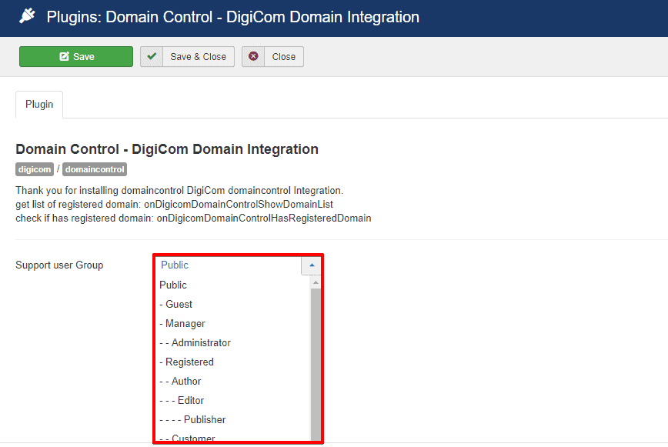This screenshot has height=447, width=668.
Task: Click the domaincontrol badge label
Action: point(94,169)
